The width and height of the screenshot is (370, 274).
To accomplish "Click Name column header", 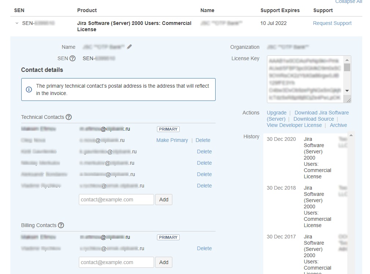I will [x=207, y=10].
